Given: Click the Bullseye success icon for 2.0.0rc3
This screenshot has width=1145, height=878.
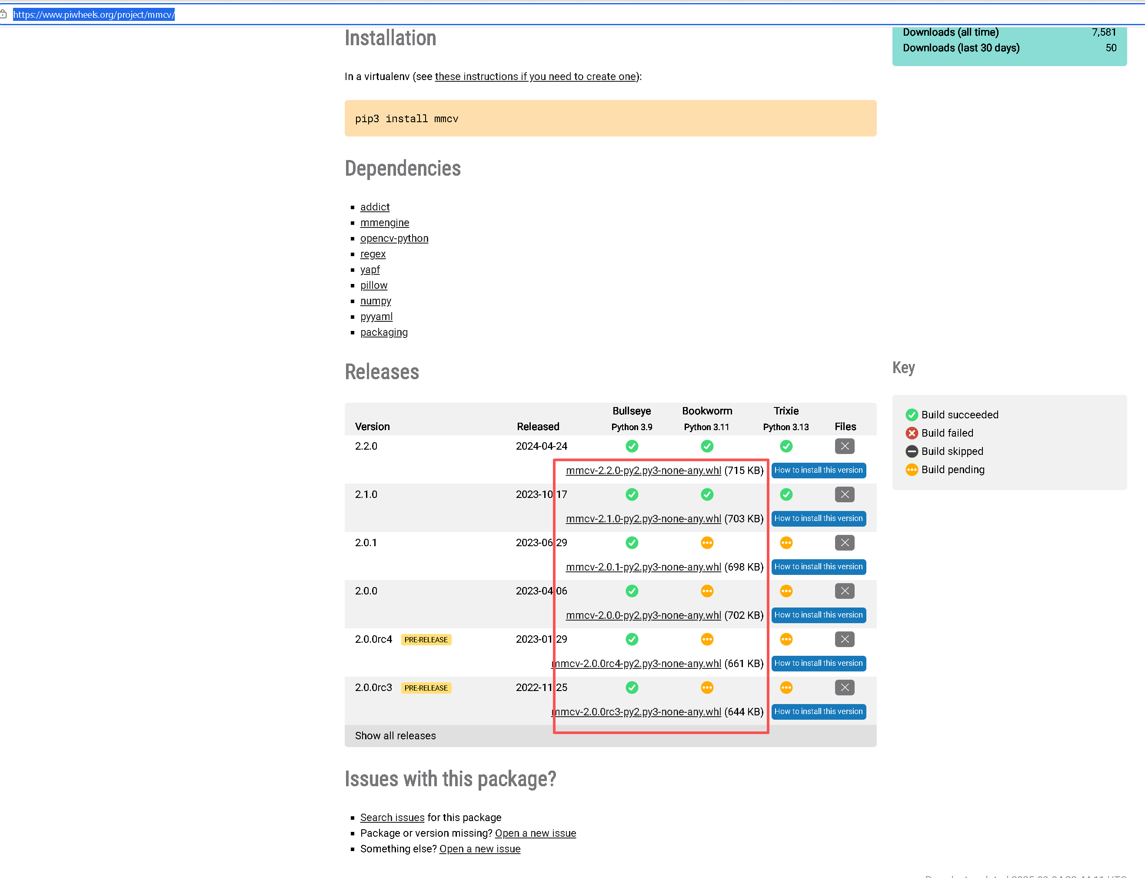Looking at the screenshot, I should click(x=632, y=688).
